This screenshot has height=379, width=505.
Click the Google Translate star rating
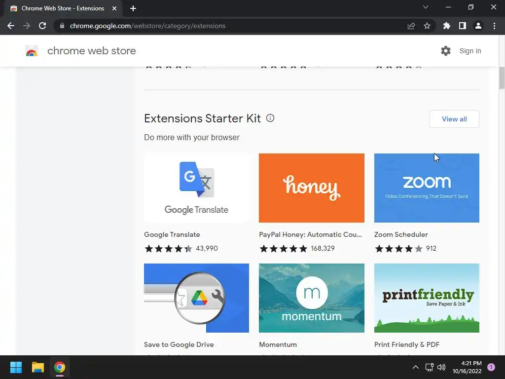tap(169, 249)
